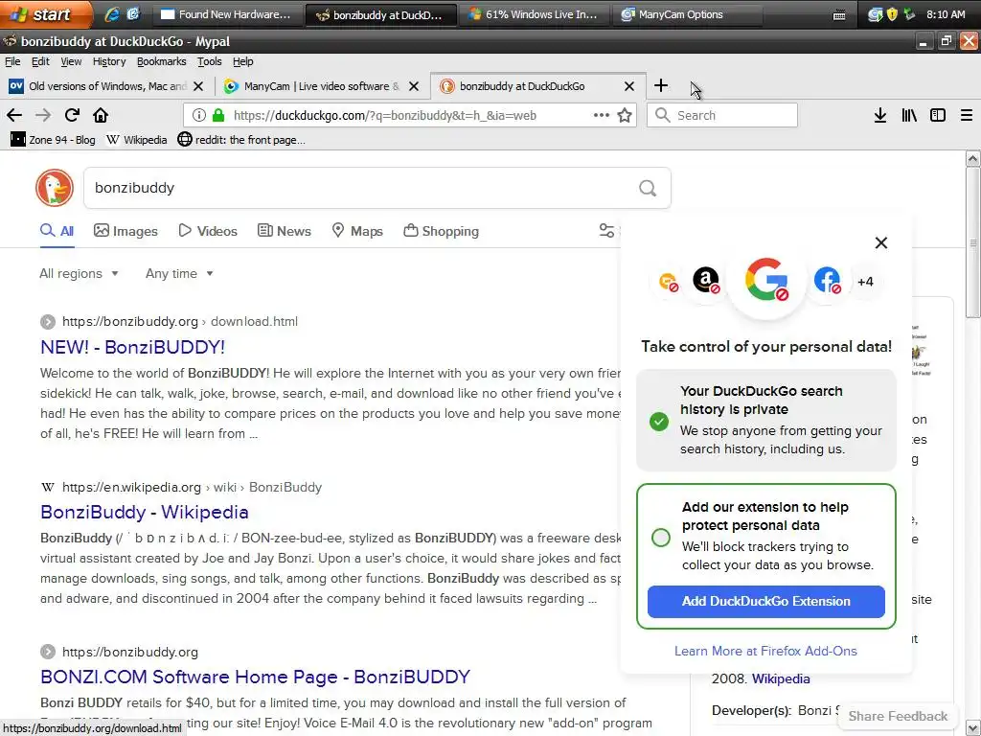This screenshot has width=981, height=736.
Task: Open the Windows Start menu
Action: pos(46,13)
